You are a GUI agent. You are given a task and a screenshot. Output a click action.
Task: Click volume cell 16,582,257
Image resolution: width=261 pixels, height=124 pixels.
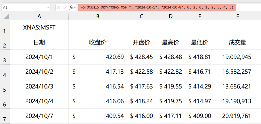[237, 72]
